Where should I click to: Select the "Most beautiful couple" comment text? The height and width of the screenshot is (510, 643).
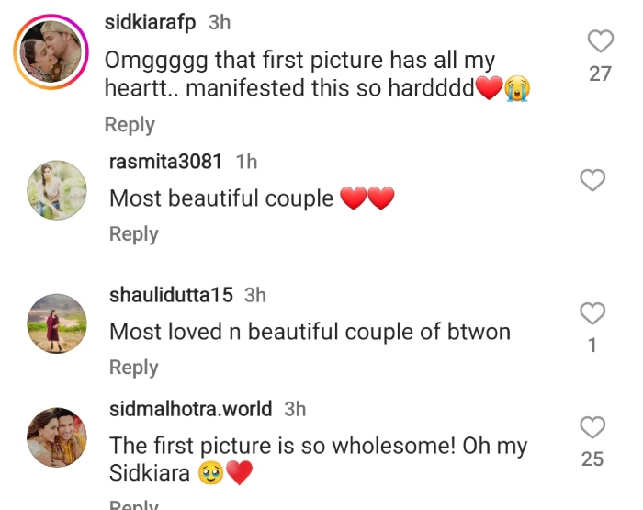pos(221,198)
